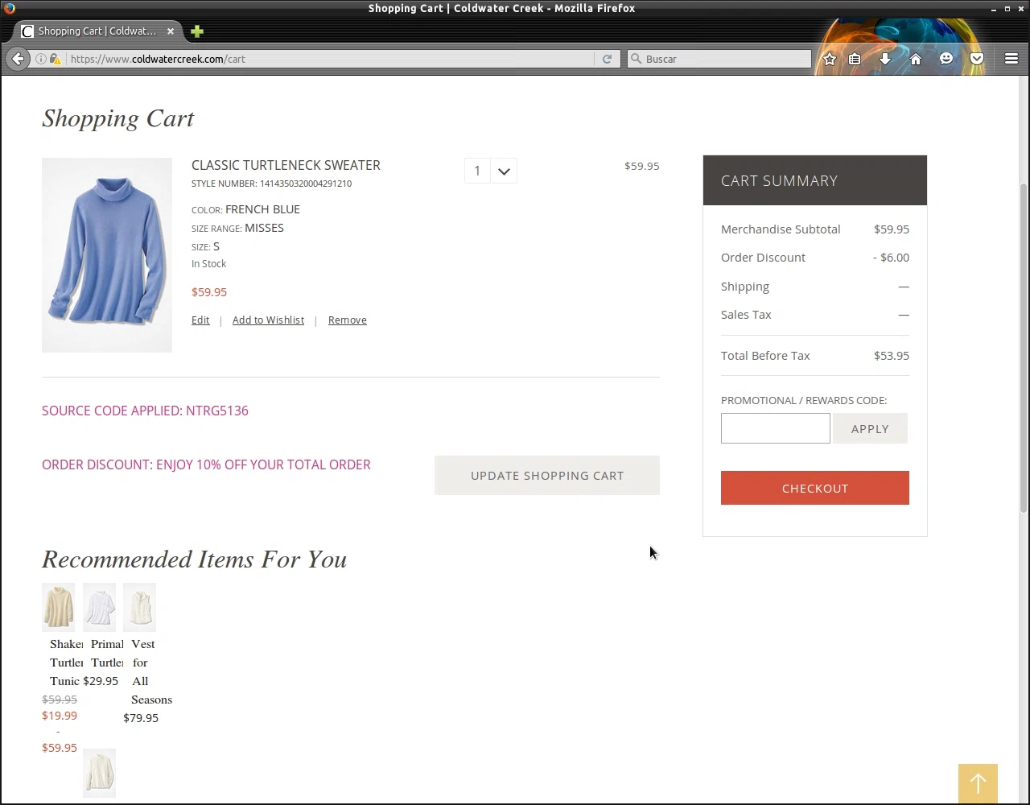This screenshot has width=1030, height=805.
Task: Focus the promotional code input field
Action: click(x=776, y=428)
